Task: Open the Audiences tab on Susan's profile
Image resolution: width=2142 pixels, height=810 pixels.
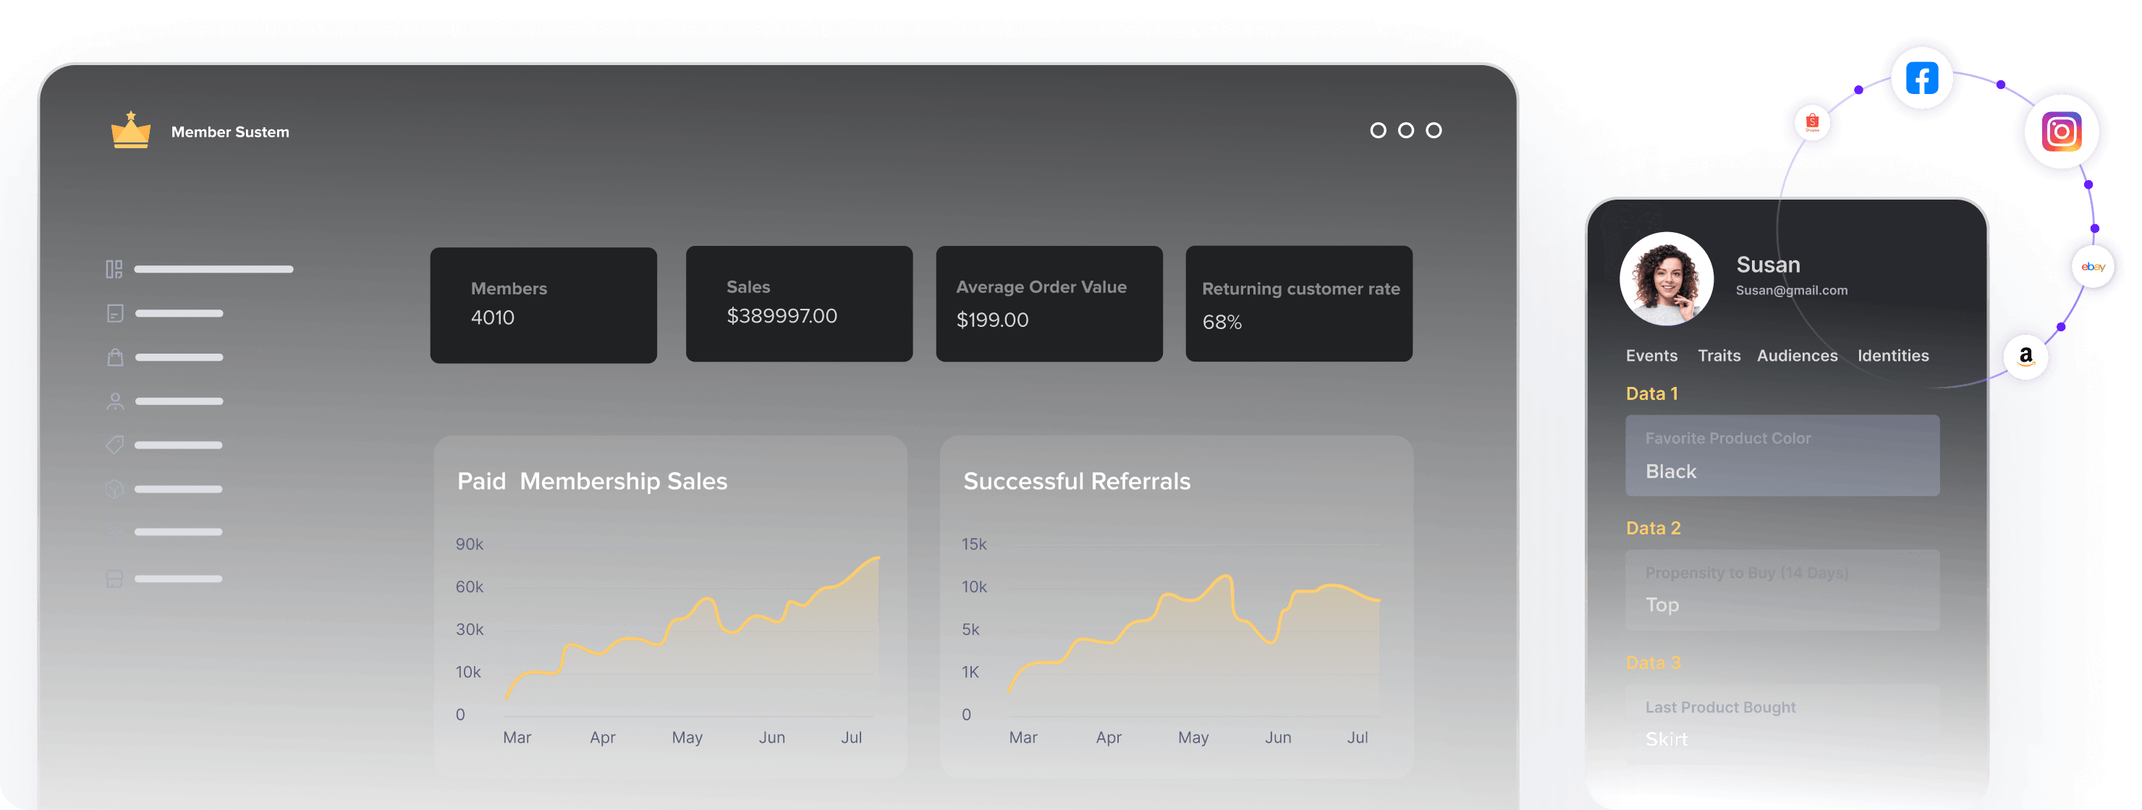Action: pos(1798,355)
